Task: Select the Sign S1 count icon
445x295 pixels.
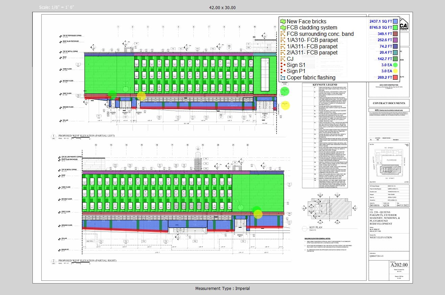Action: coord(283,65)
